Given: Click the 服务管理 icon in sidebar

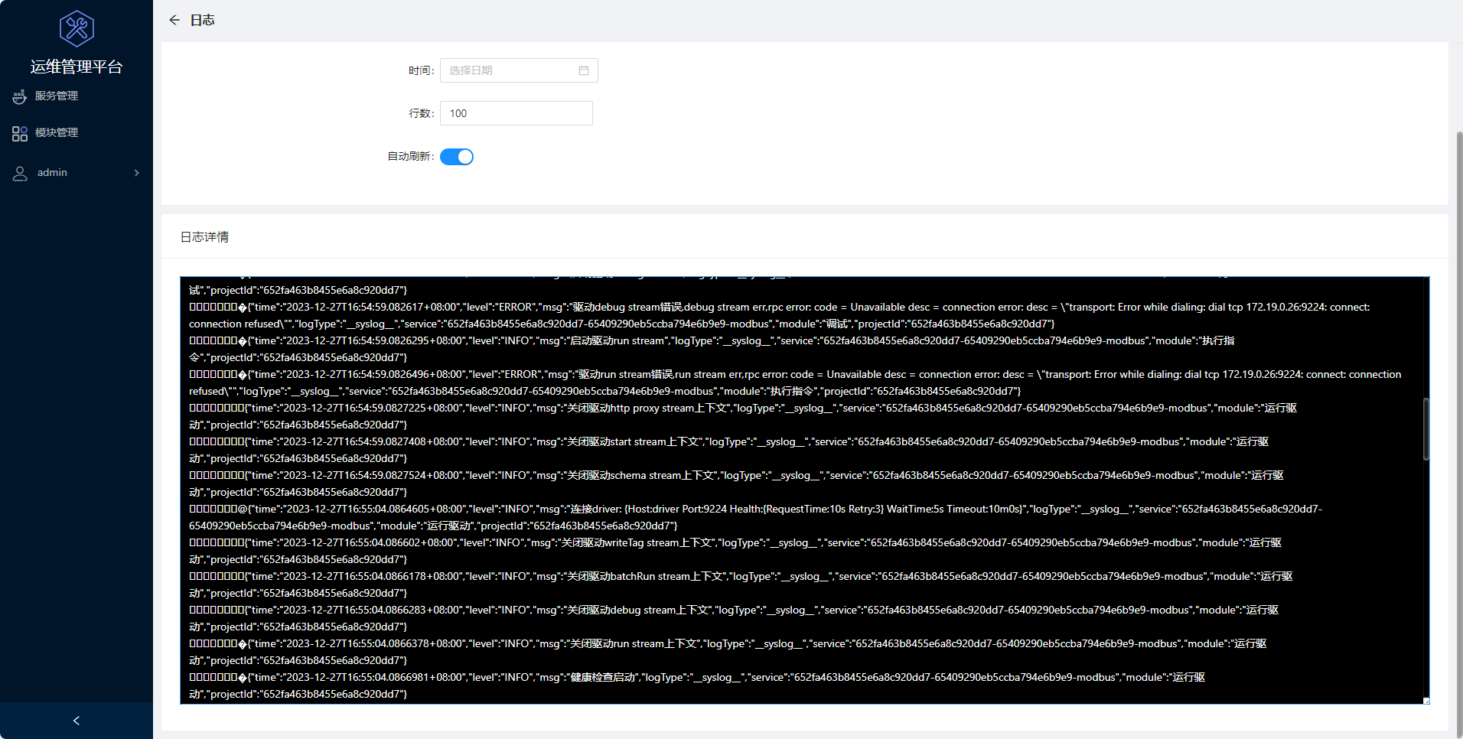Looking at the screenshot, I should click(20, 96).
